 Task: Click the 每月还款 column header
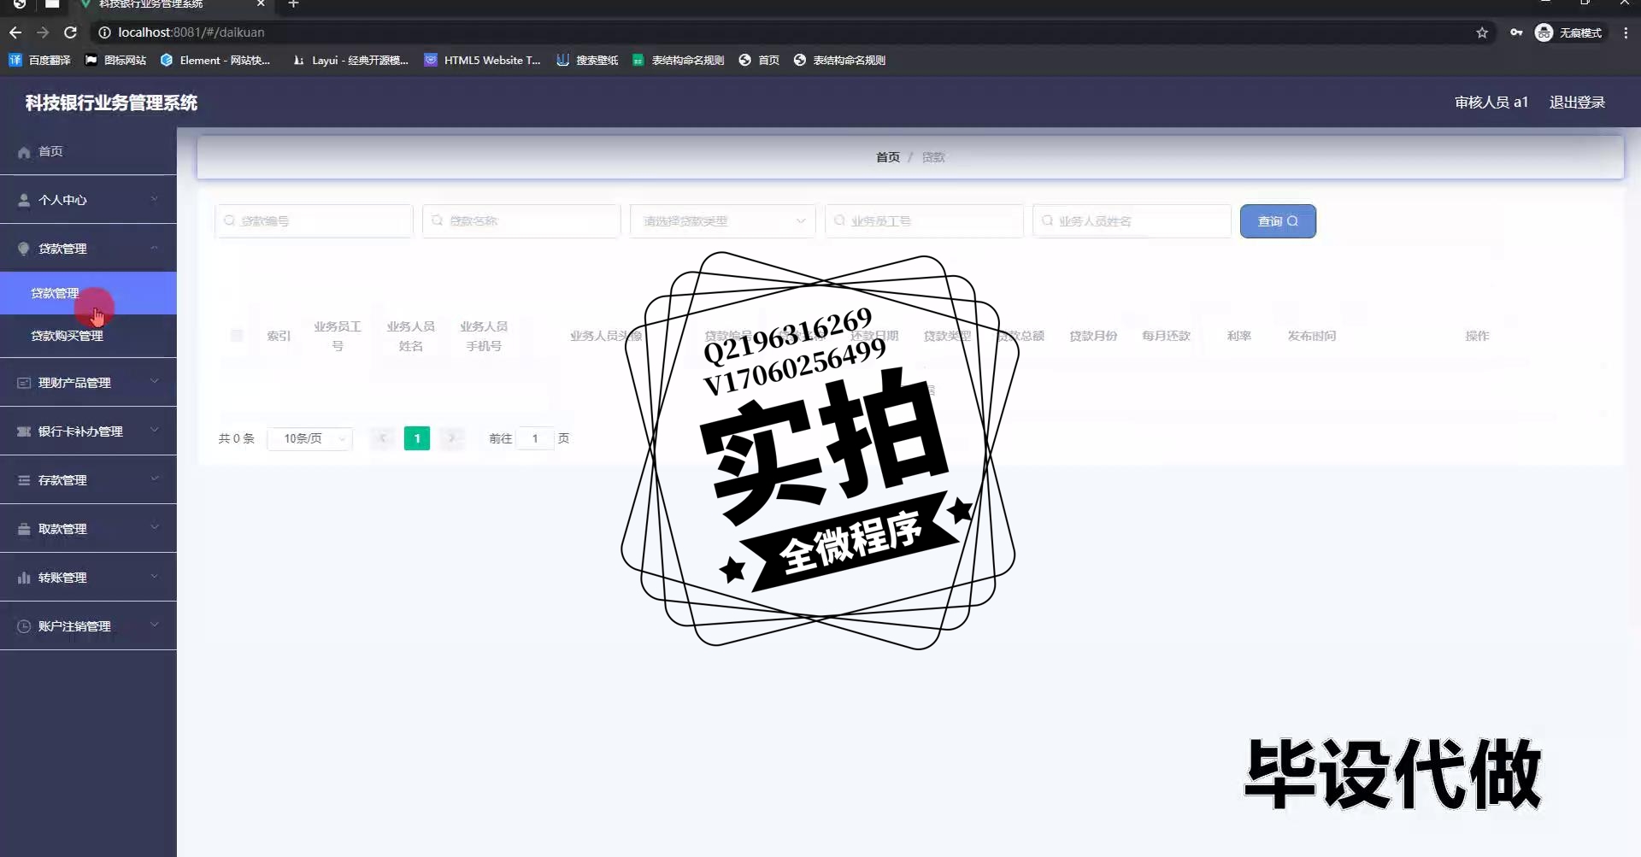1166,336
